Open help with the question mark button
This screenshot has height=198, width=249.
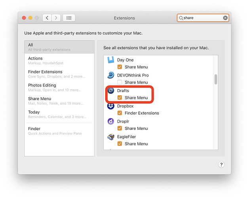221,165
